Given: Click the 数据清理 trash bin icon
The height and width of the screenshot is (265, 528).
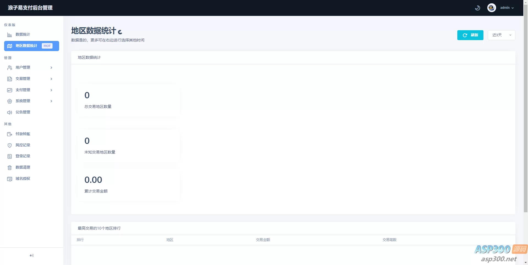Looking at the screenshot, I should tap(10, 168).
